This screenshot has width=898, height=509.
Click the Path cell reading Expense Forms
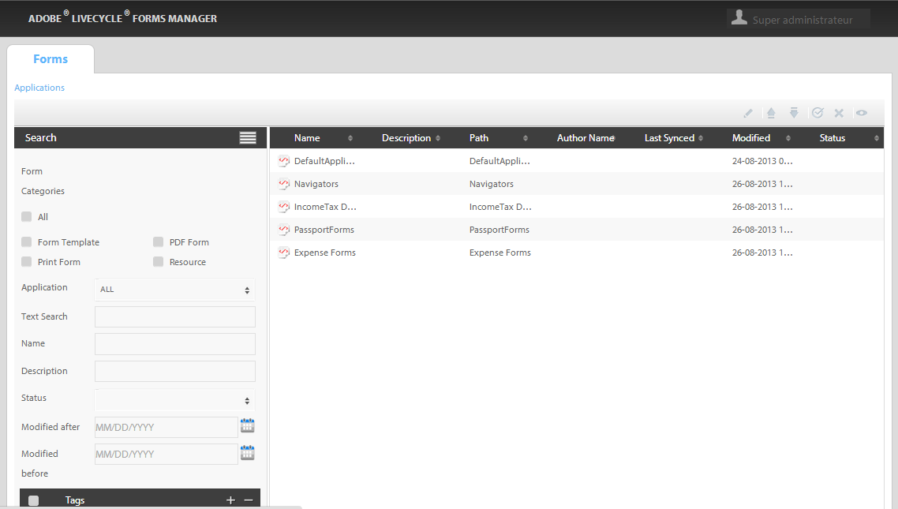[500, 253]
